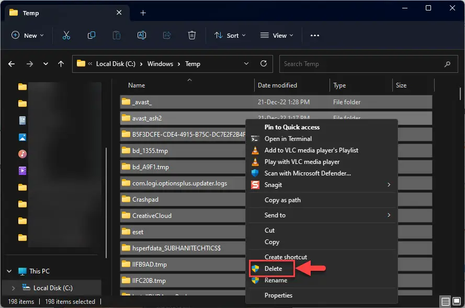Collapse the This PC tree node
The height and width of the screenshot is (308, 465).
click(9, 271)
